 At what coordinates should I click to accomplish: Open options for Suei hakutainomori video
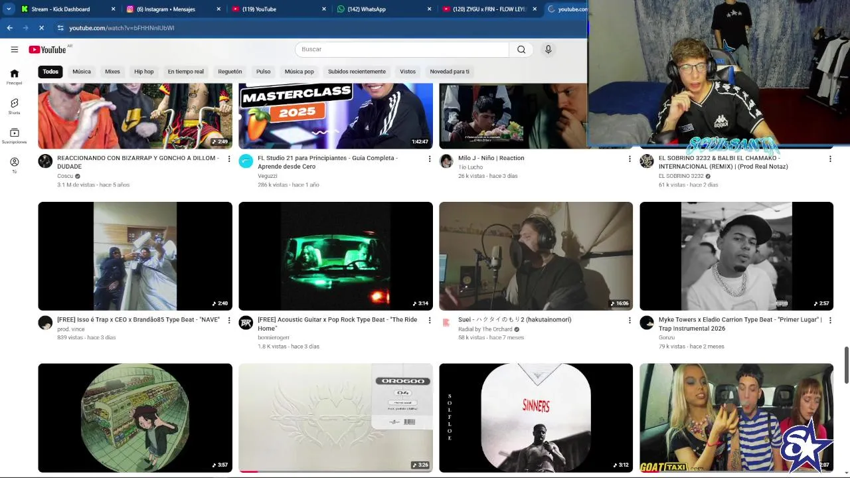click(630, 320)
